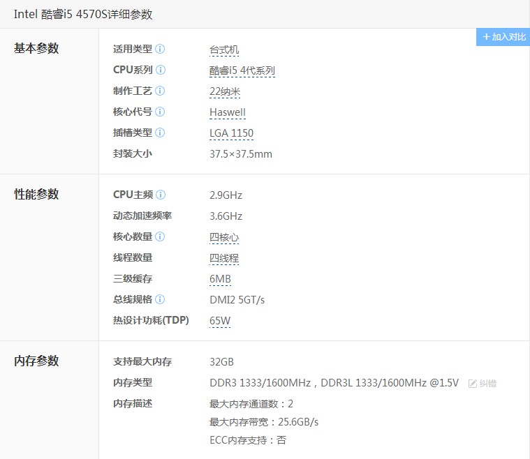Click the info icon beside CPU系列
Image resolution: width=530 pixels, height=459 pixels.
(161, 70)
